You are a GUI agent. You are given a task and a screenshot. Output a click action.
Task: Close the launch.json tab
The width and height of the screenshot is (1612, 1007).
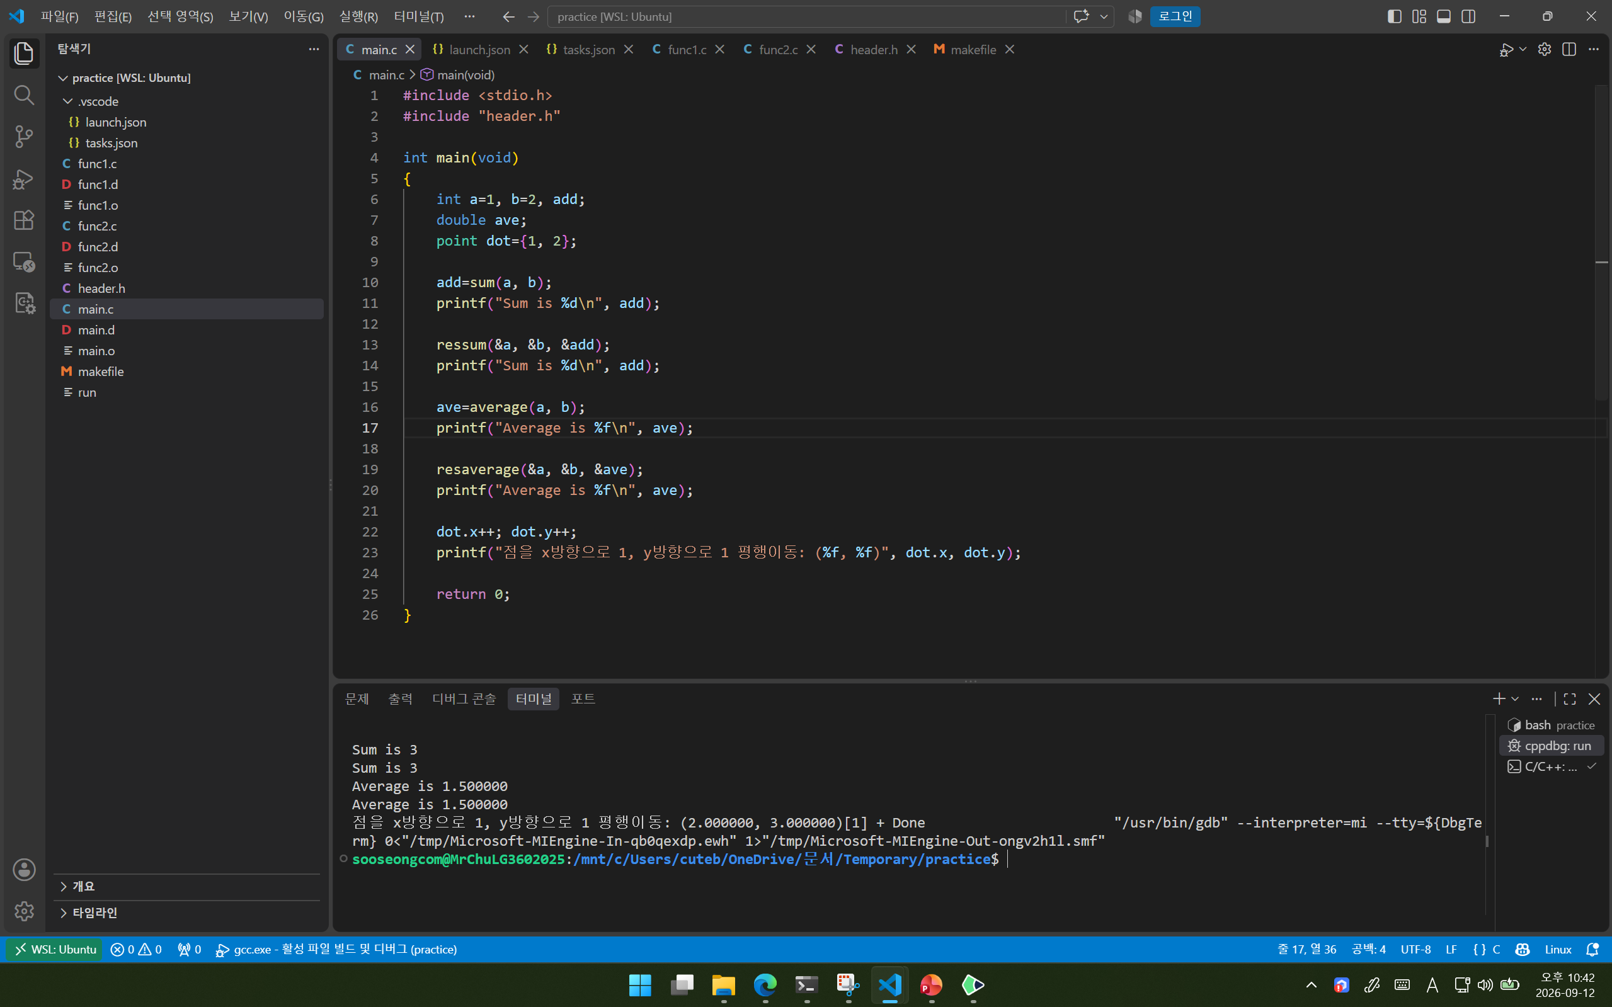pyautogui.click(x=523, y=49)
